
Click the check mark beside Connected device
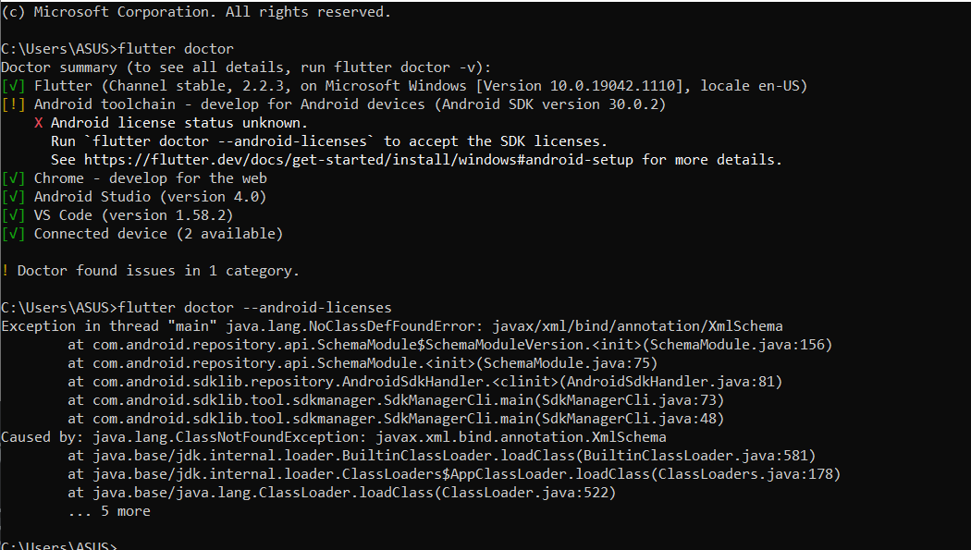(13, 234)
